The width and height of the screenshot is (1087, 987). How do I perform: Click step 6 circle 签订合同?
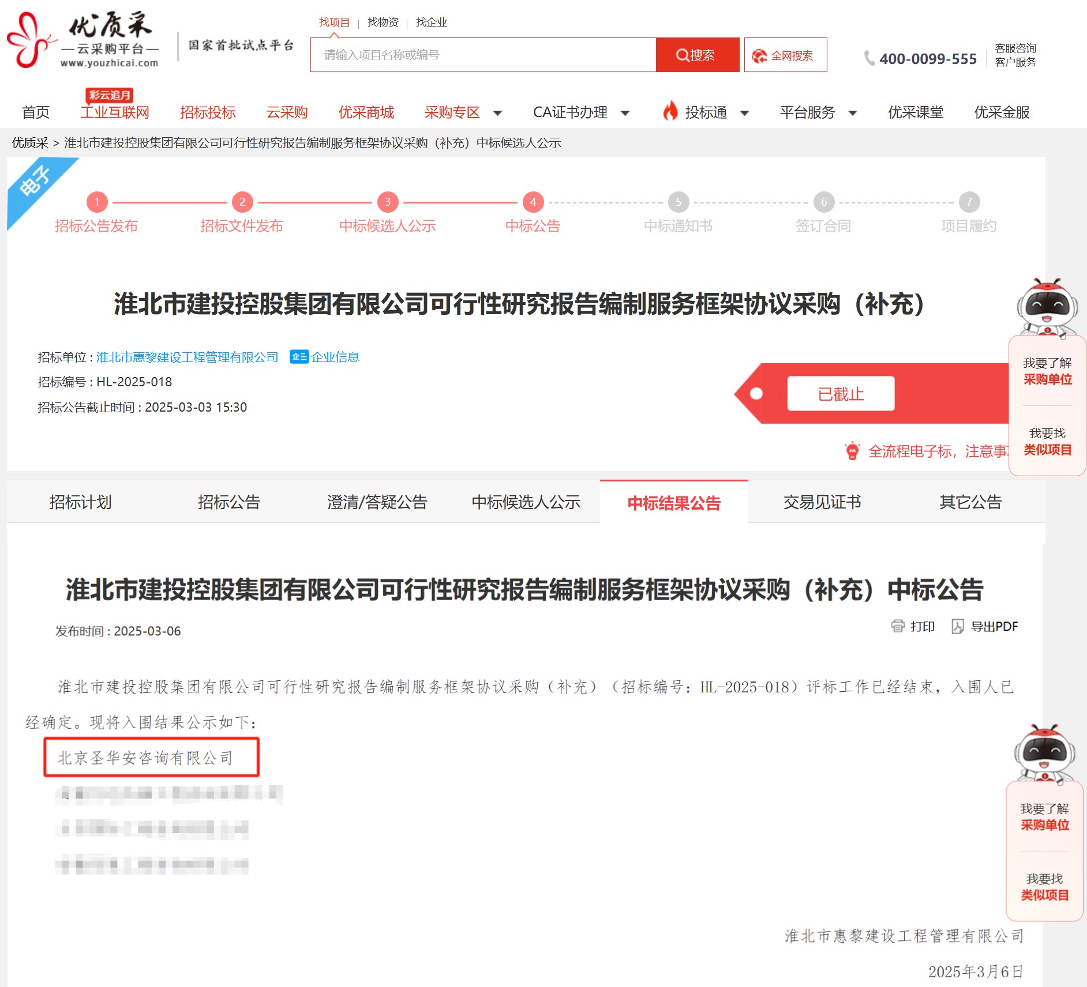coord(824,202)
